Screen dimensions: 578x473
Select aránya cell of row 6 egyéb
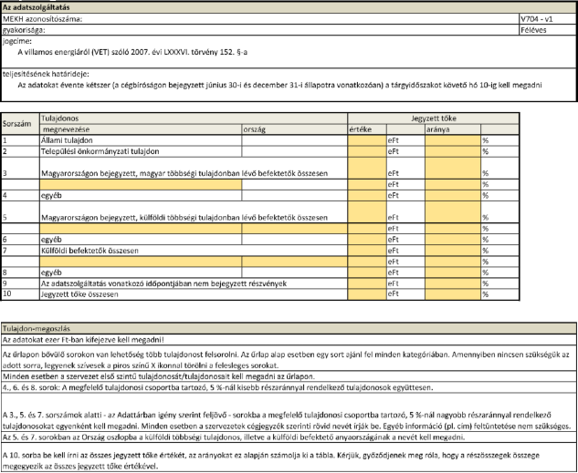tap(453, 240)
